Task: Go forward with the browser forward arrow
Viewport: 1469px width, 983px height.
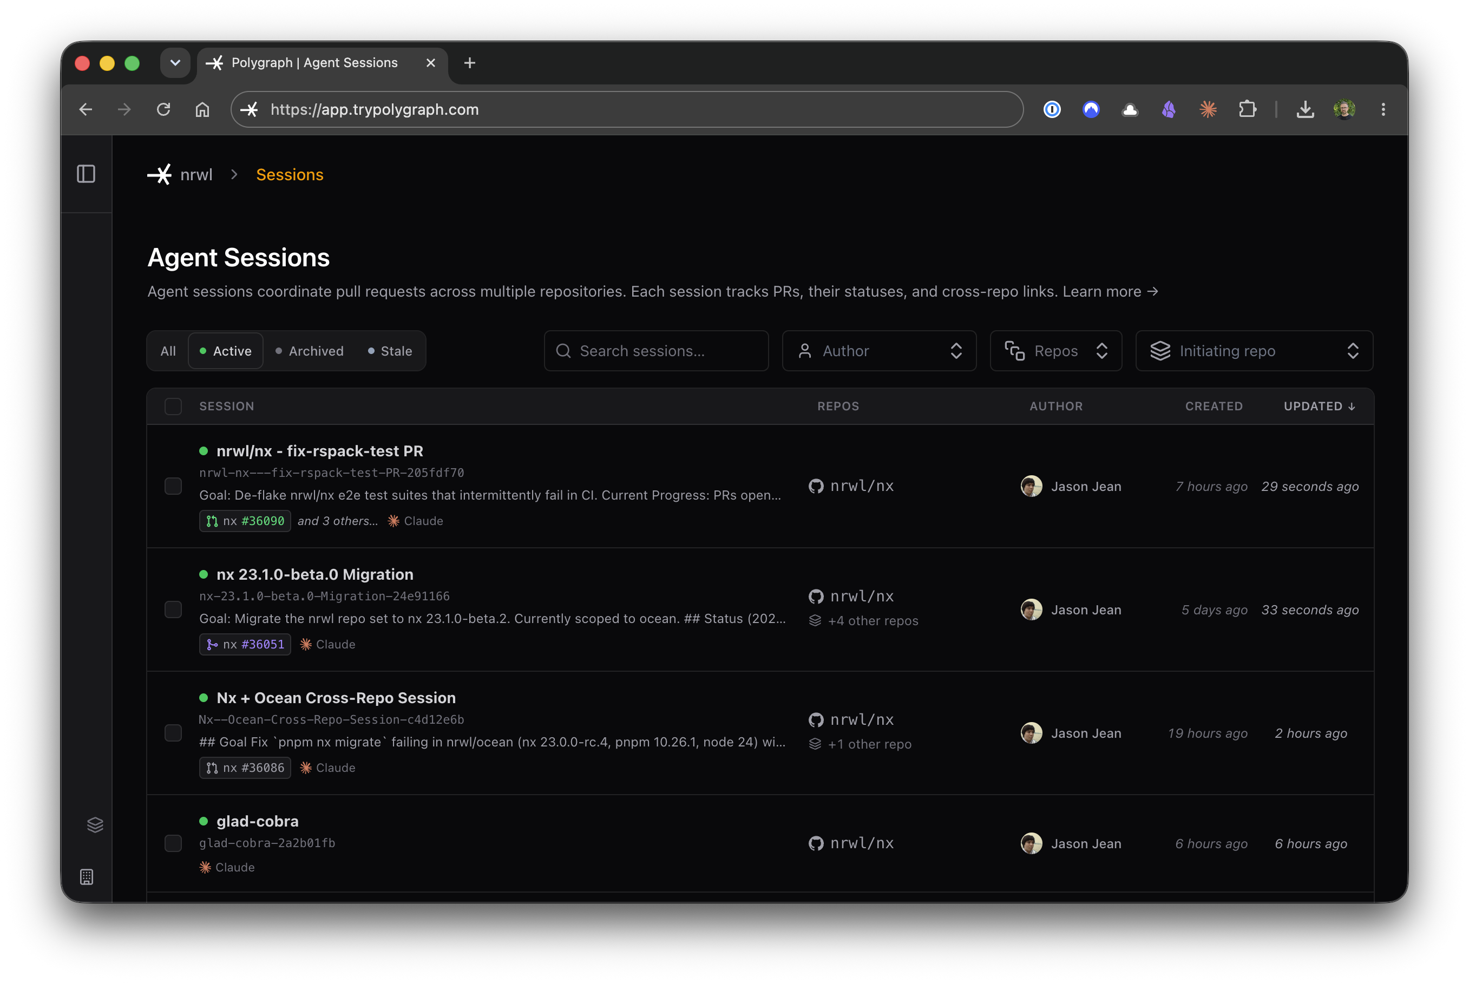Action: [x=124, y=110]
